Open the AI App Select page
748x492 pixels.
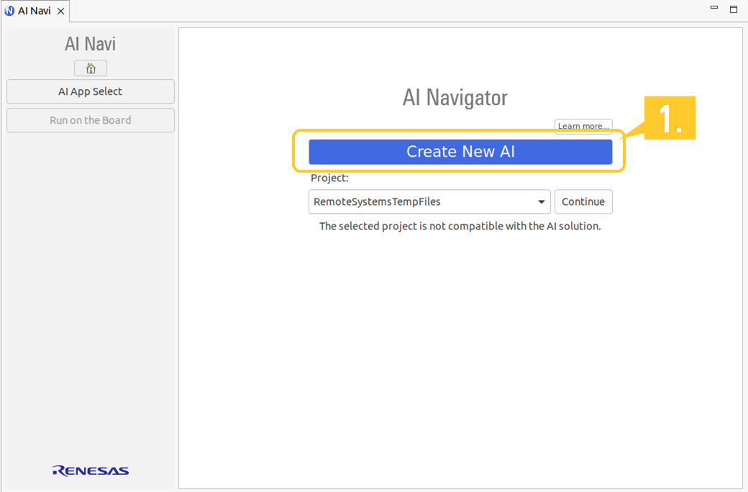[x=91, y=91]
